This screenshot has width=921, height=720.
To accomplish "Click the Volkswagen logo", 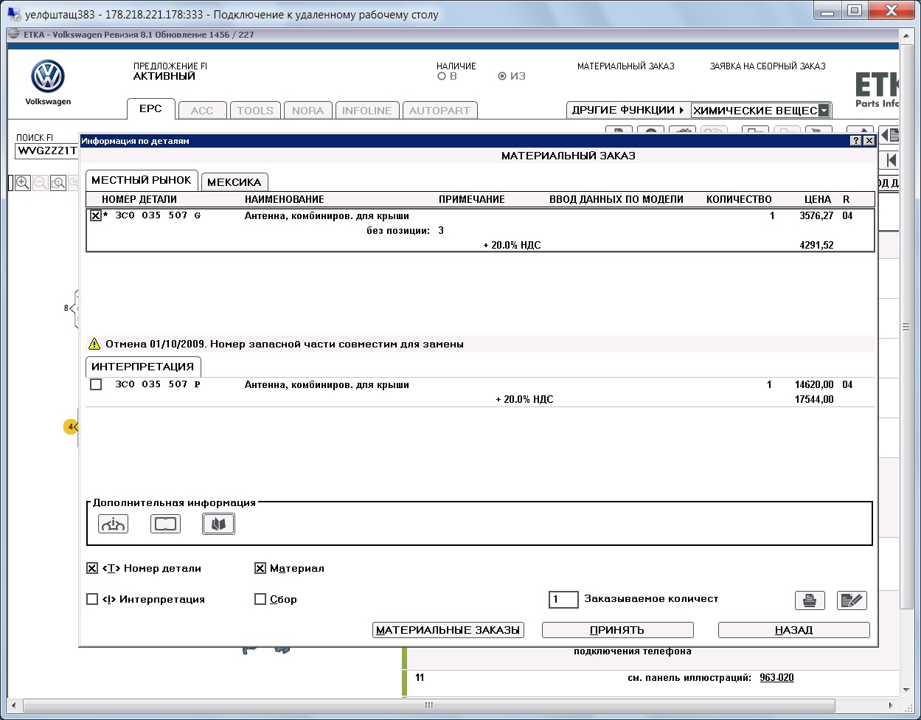I will pos(49,77).
